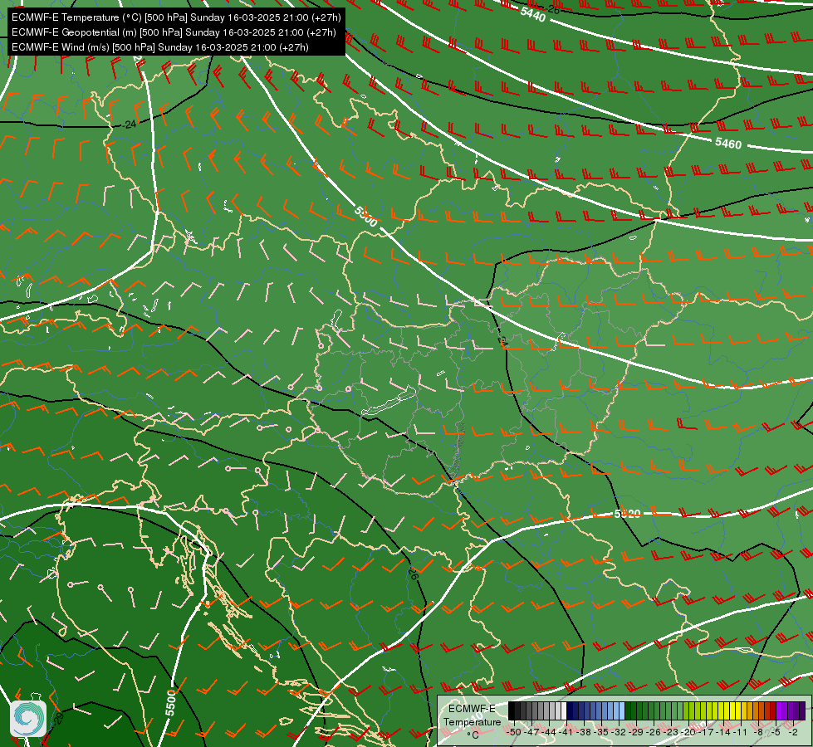This screenshot has width=813, height=747.
Task: Click the 5440 geopotential contour label
Action: pos(532,15)
